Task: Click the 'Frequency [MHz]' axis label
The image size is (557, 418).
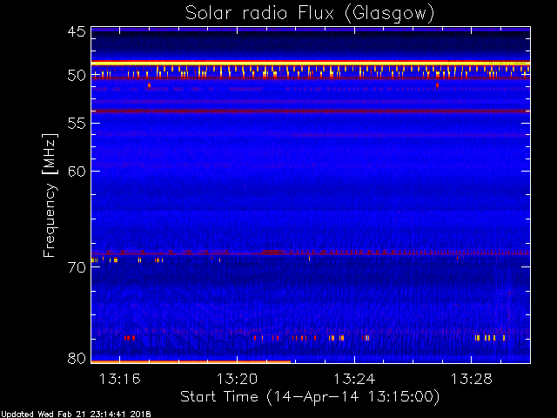Action: (50, 195)
